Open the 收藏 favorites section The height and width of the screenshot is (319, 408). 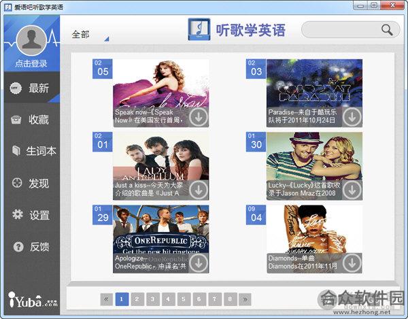point(32,120)
